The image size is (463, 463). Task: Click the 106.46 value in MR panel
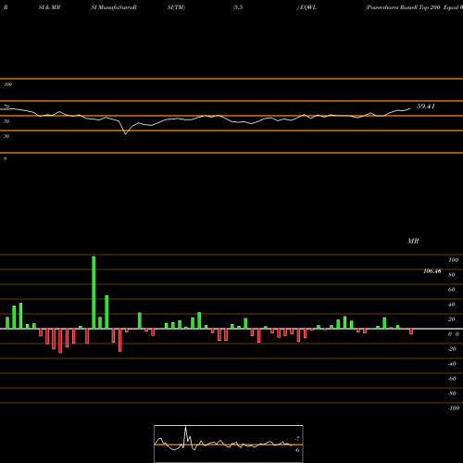pos(432,271)
